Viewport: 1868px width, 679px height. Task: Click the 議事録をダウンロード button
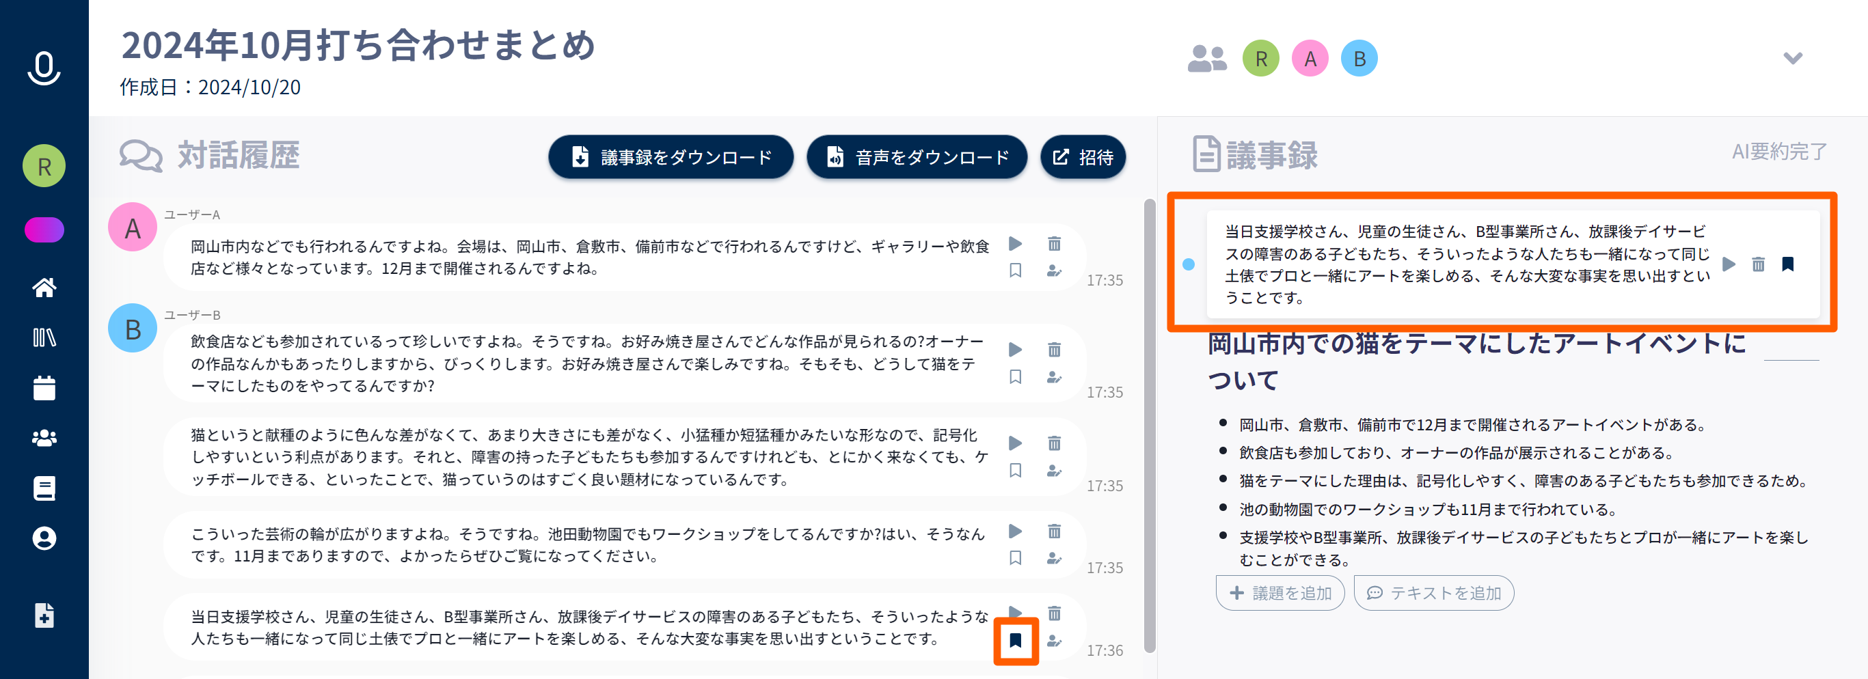tap(671, 157)
